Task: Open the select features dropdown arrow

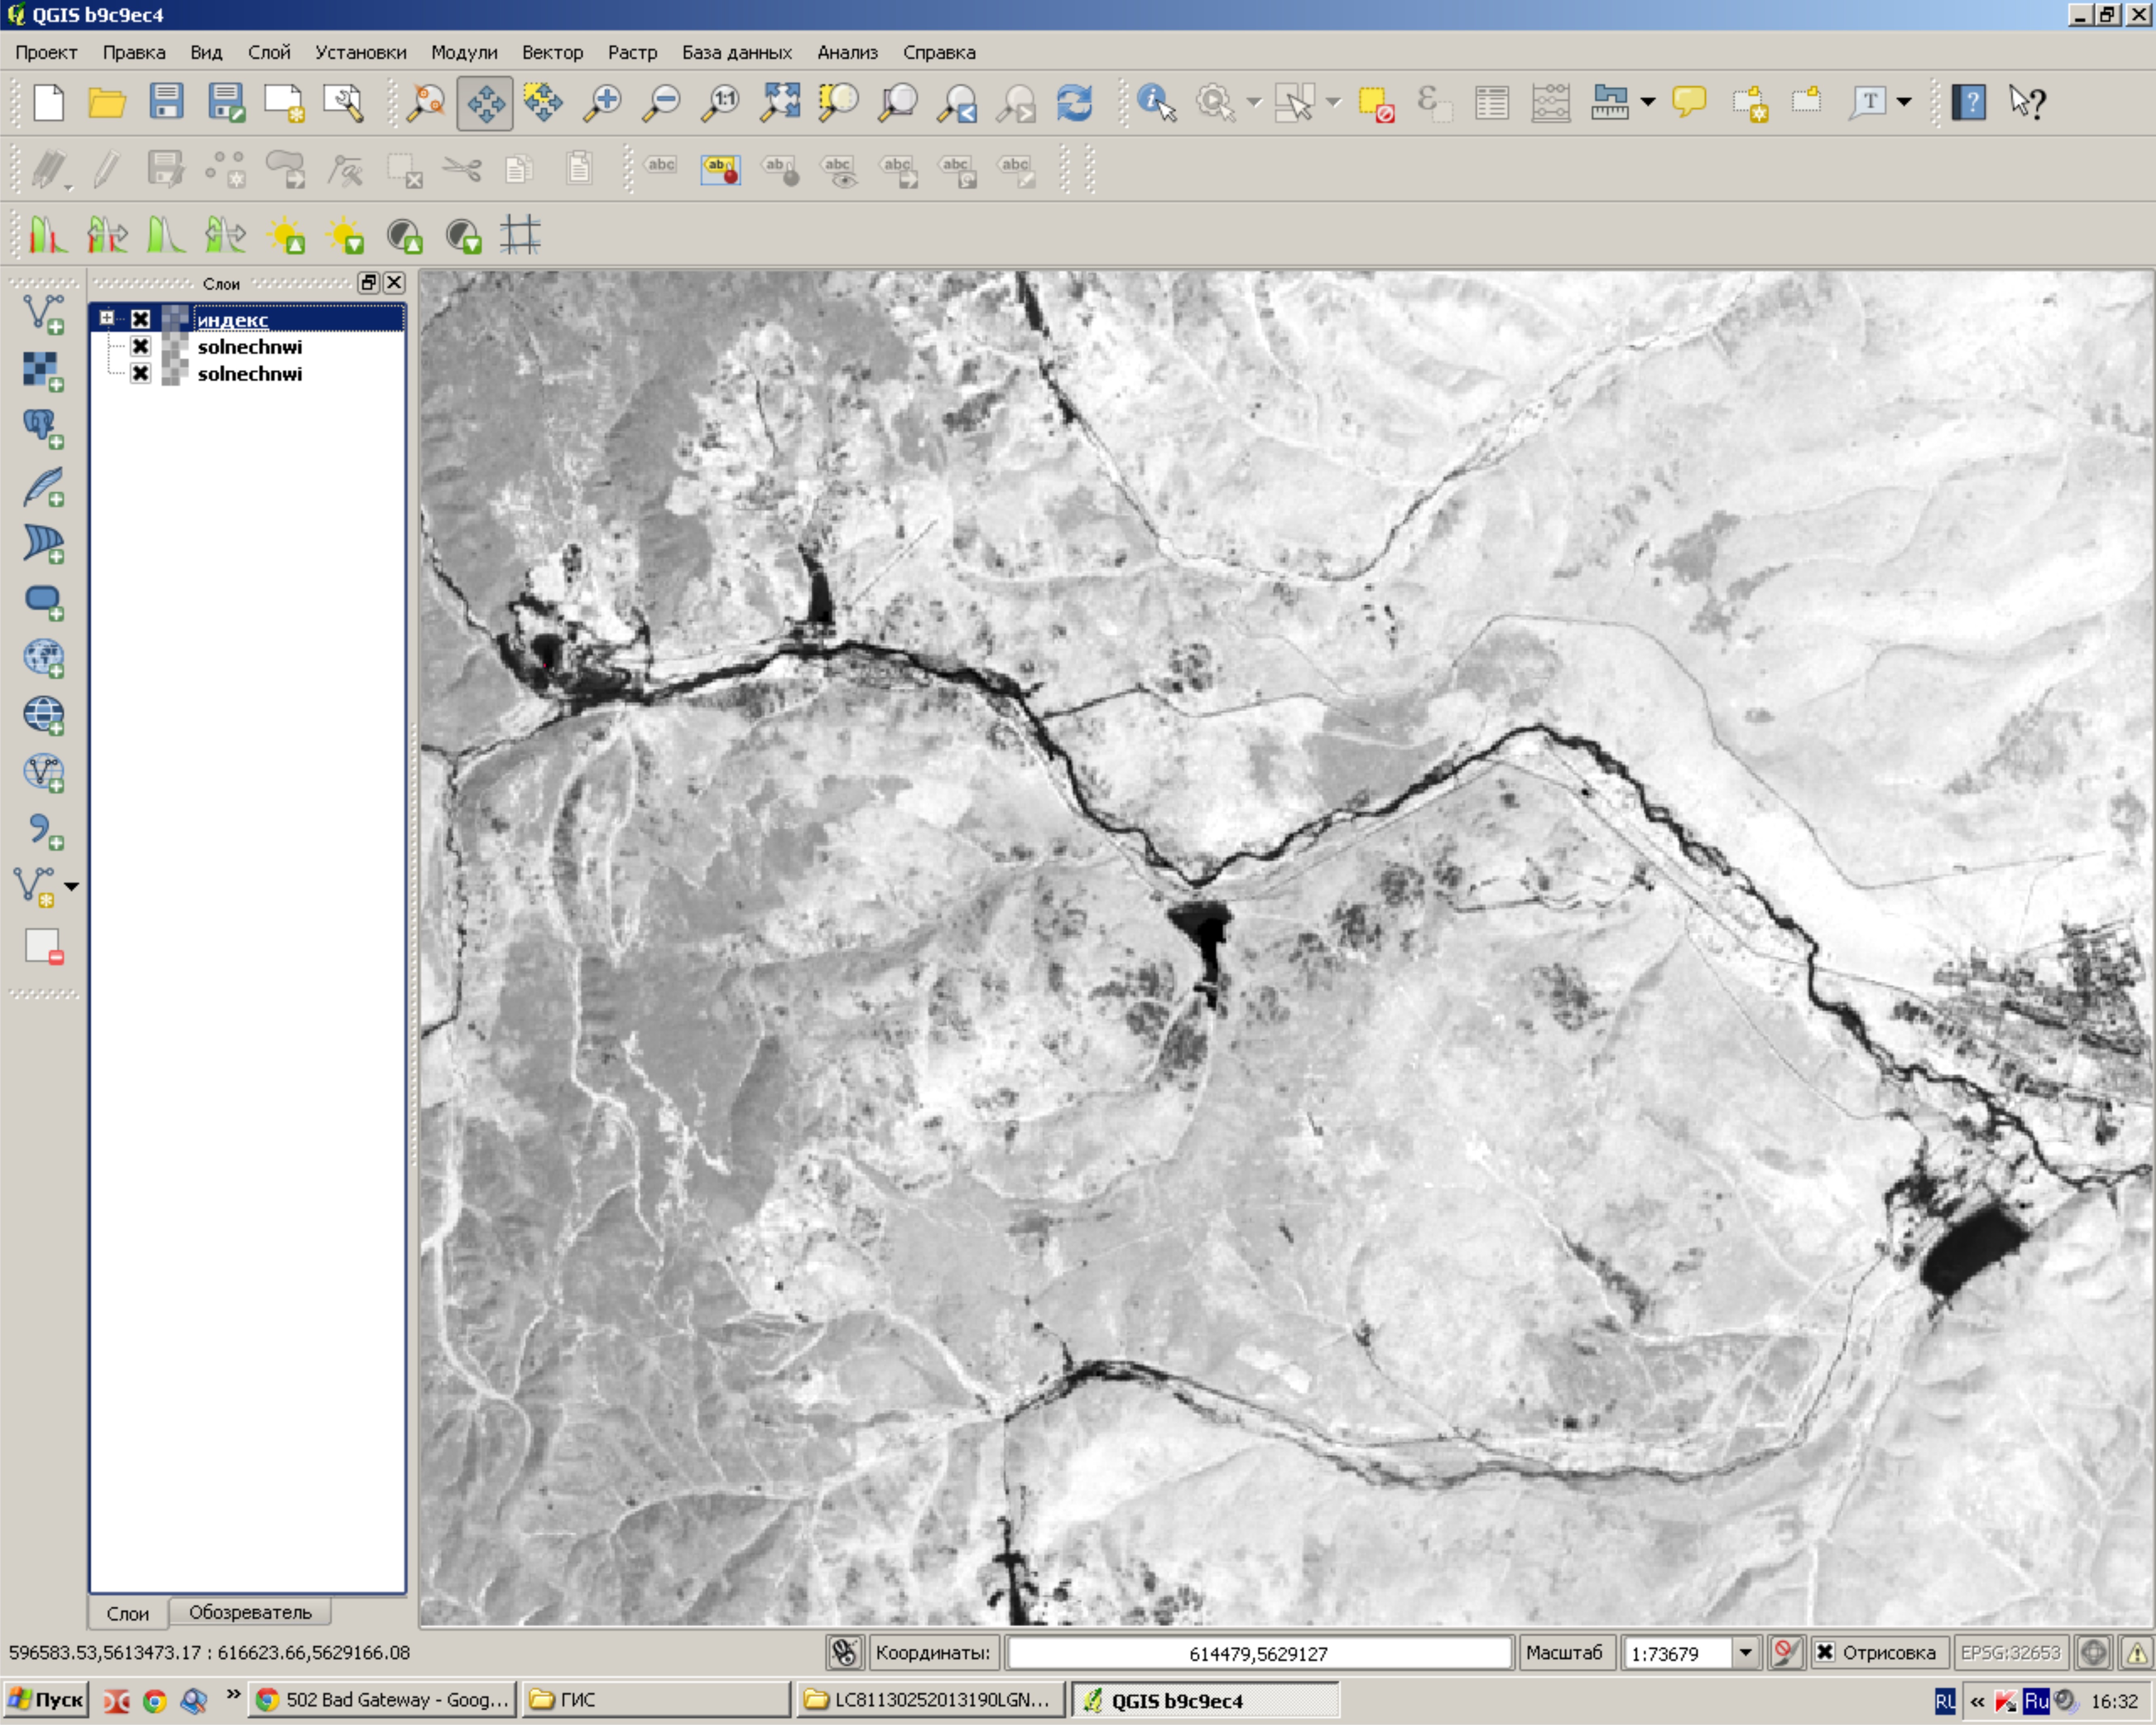Action: tap(1333, 102)
